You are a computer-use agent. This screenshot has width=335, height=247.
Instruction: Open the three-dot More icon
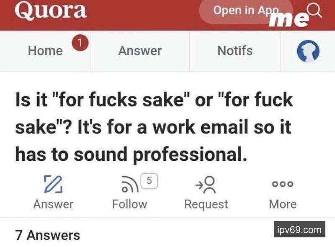283,185
